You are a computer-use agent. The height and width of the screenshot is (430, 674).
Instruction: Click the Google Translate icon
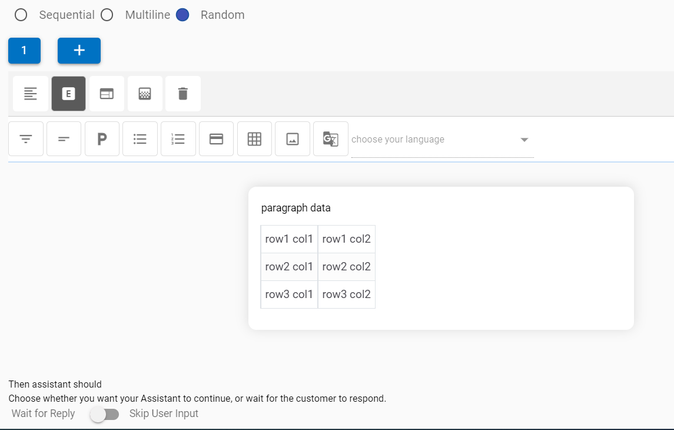click(330, 139)
